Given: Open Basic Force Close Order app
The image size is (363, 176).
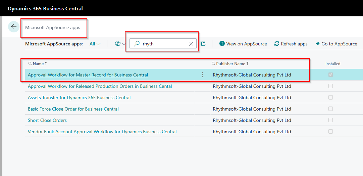Looking at the screenshot, I should coord(73,109).
